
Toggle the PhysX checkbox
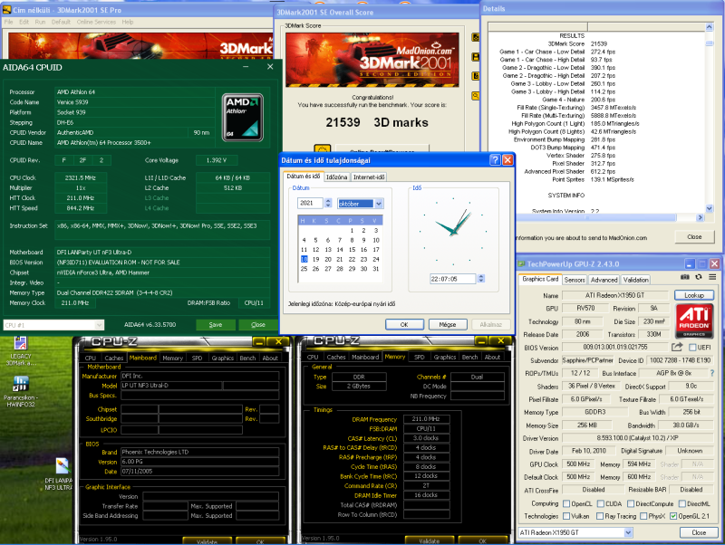[643, 516]
